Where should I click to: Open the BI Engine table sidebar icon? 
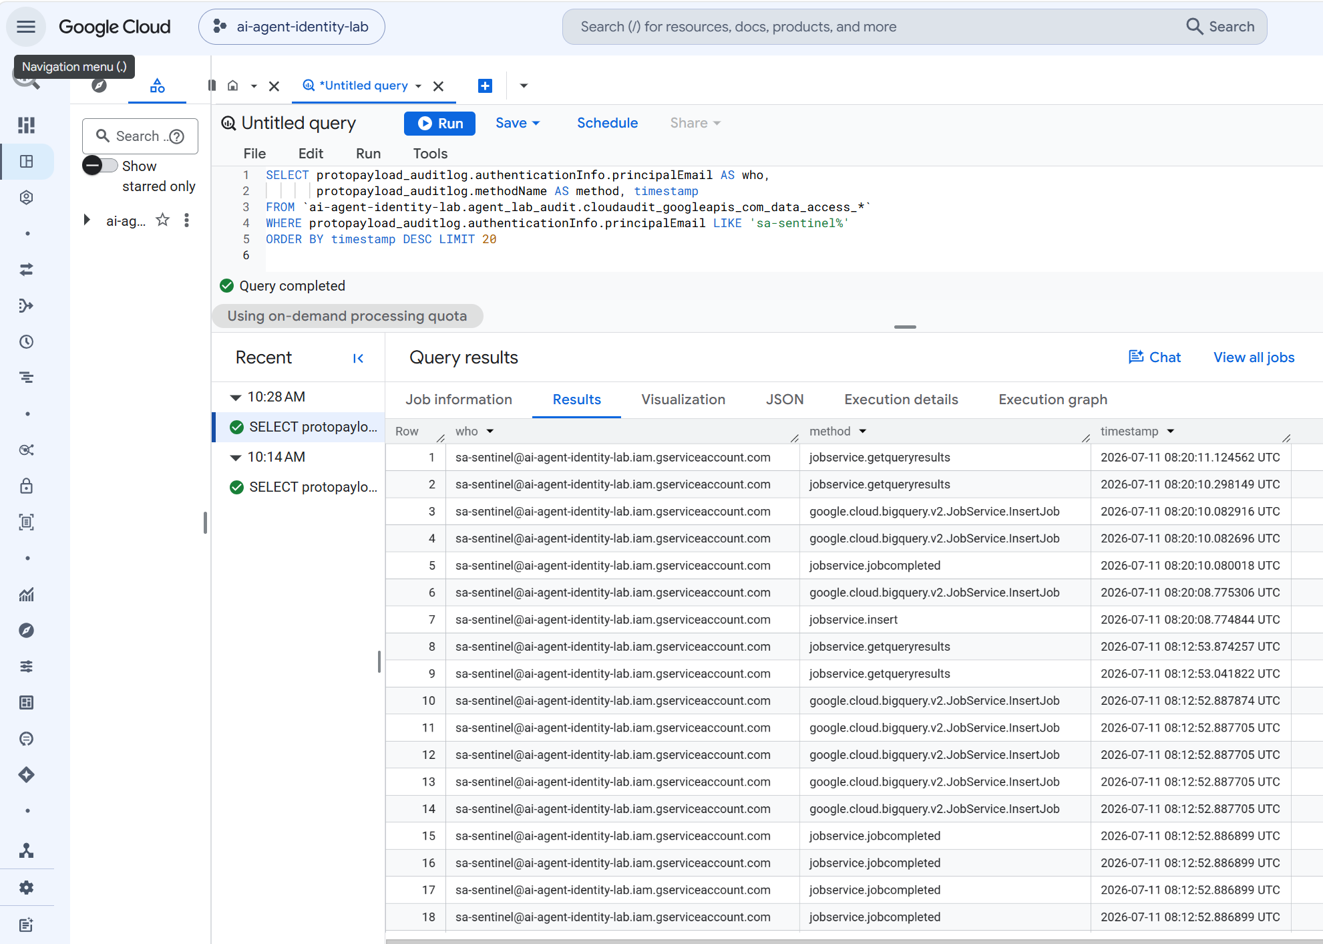point(27,702)
